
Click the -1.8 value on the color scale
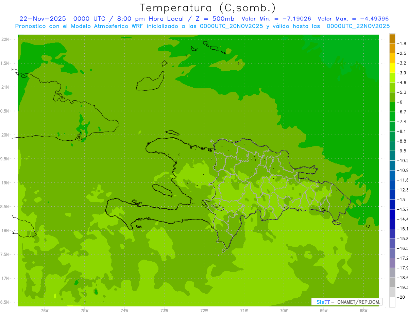[x=402, y=43]
